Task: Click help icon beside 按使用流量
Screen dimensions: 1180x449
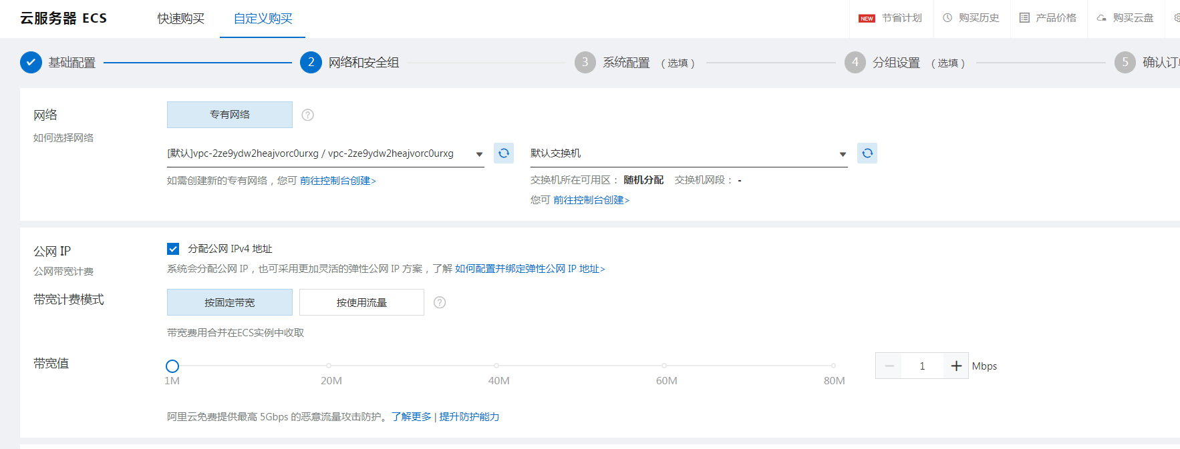Action: [x=440, y=302]
